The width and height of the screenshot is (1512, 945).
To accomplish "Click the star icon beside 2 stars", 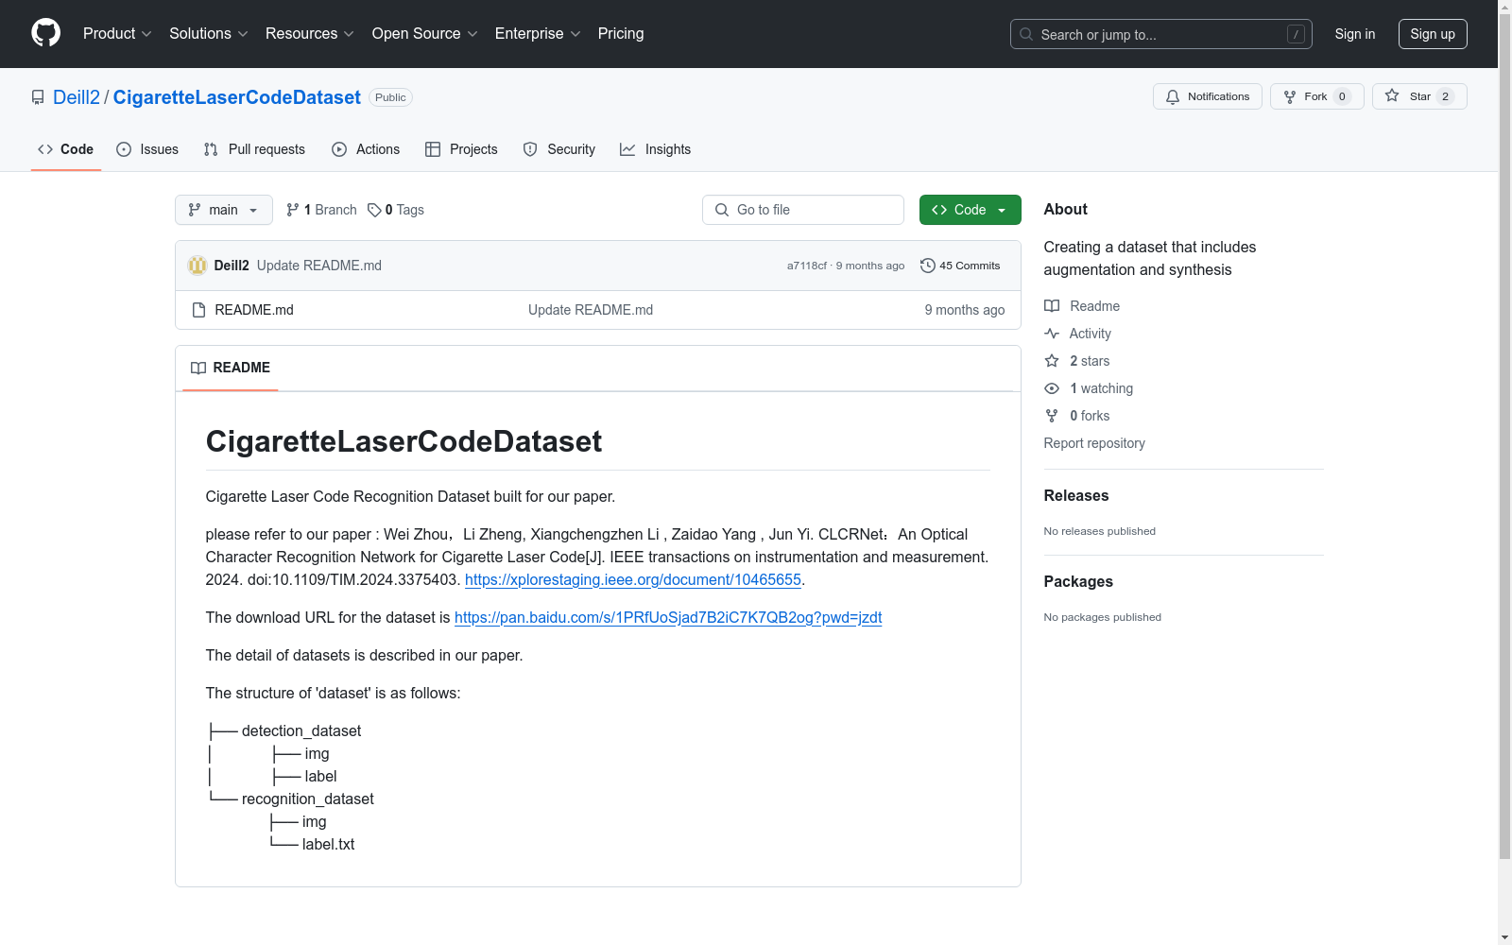I will (1052, 361).
